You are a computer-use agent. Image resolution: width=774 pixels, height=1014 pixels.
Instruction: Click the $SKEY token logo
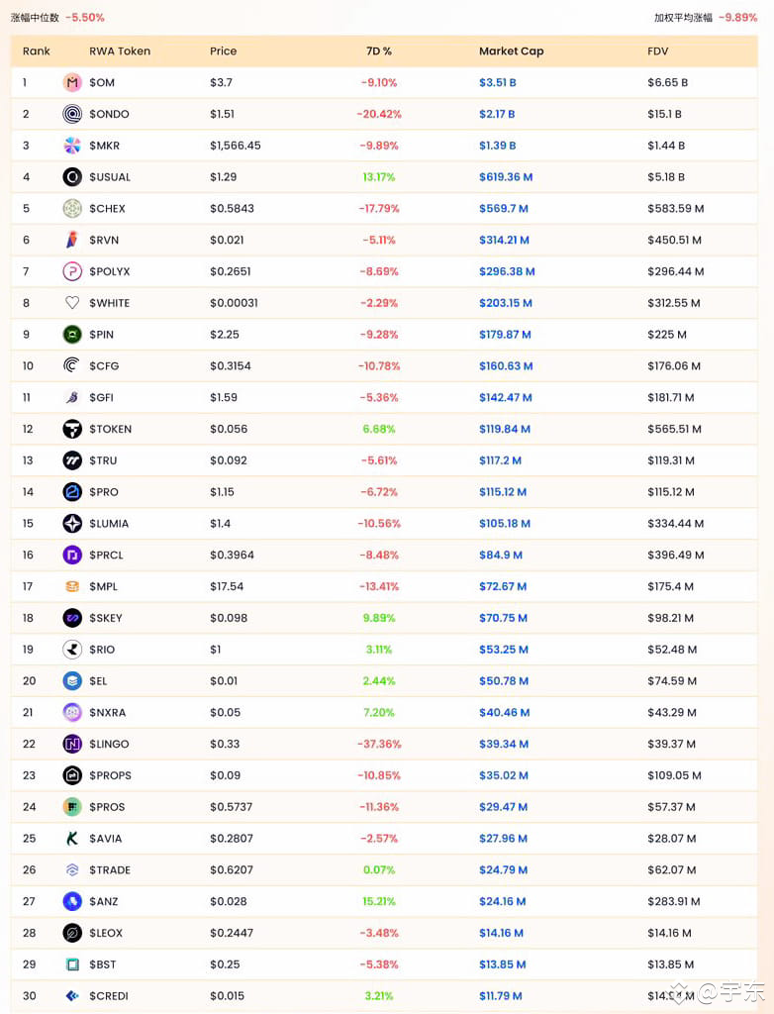70,618
